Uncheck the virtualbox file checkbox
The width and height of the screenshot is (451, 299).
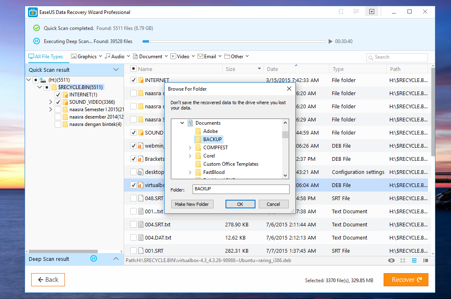click(x=133, y=185)
